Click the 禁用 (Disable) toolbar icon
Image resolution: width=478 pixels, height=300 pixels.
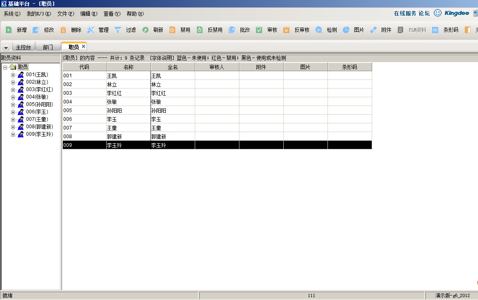pos(172,30)
